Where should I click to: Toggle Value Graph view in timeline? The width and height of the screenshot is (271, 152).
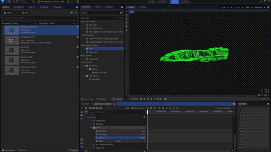(224, 108)
